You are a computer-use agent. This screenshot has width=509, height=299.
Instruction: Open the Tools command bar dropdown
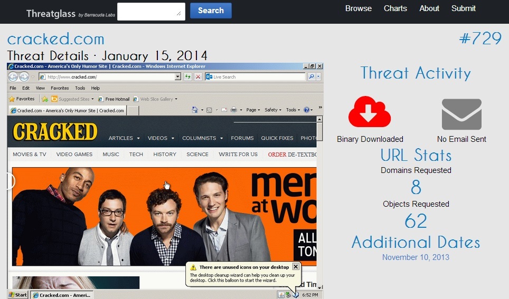point(293,110)
